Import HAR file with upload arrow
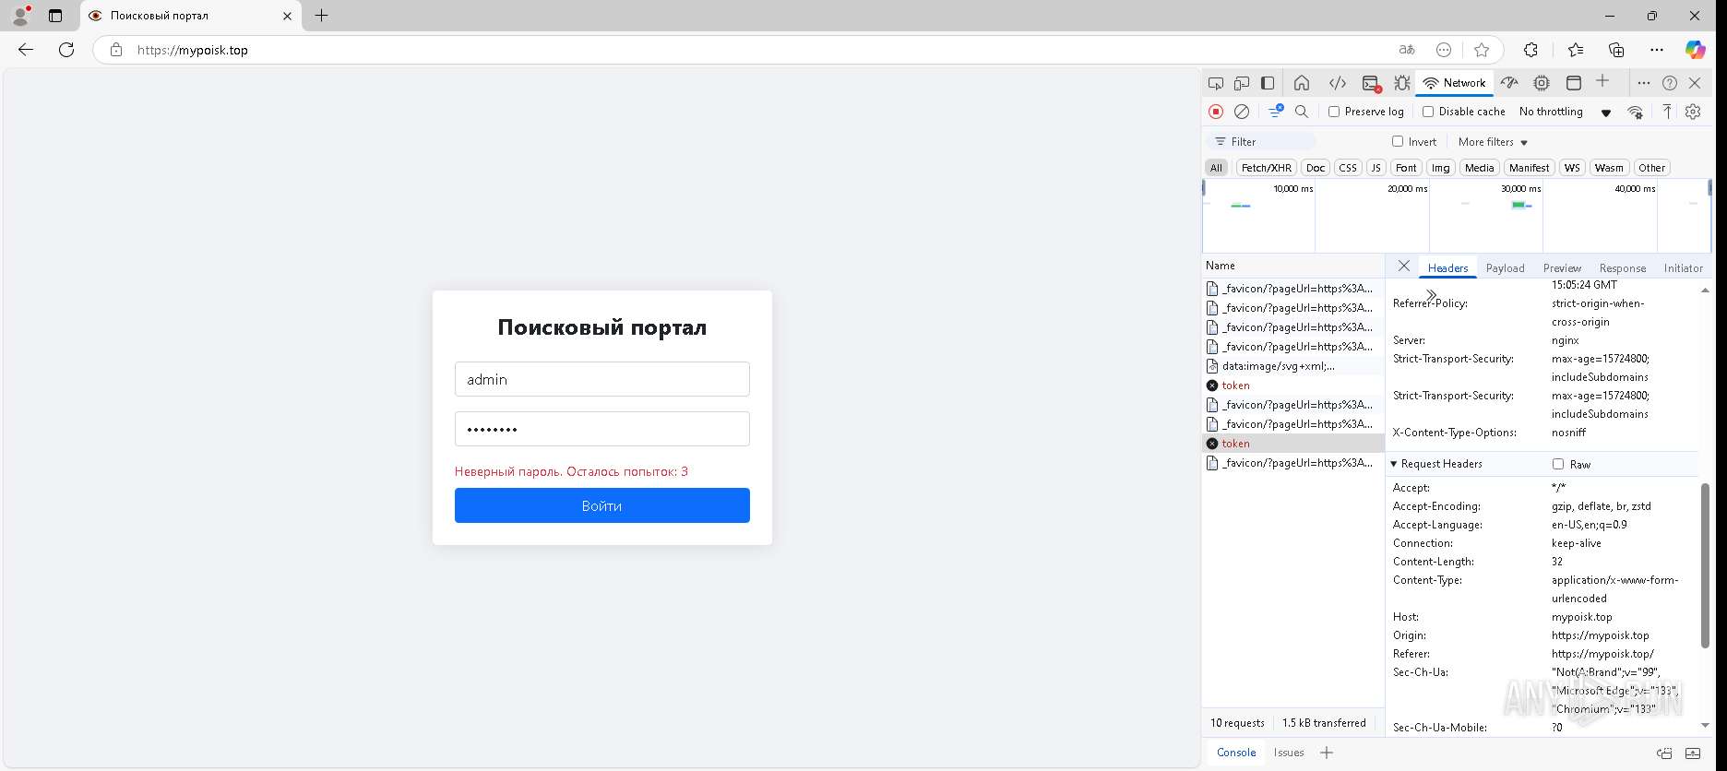Screen dimensions: 1727x771 (1667, 112)
